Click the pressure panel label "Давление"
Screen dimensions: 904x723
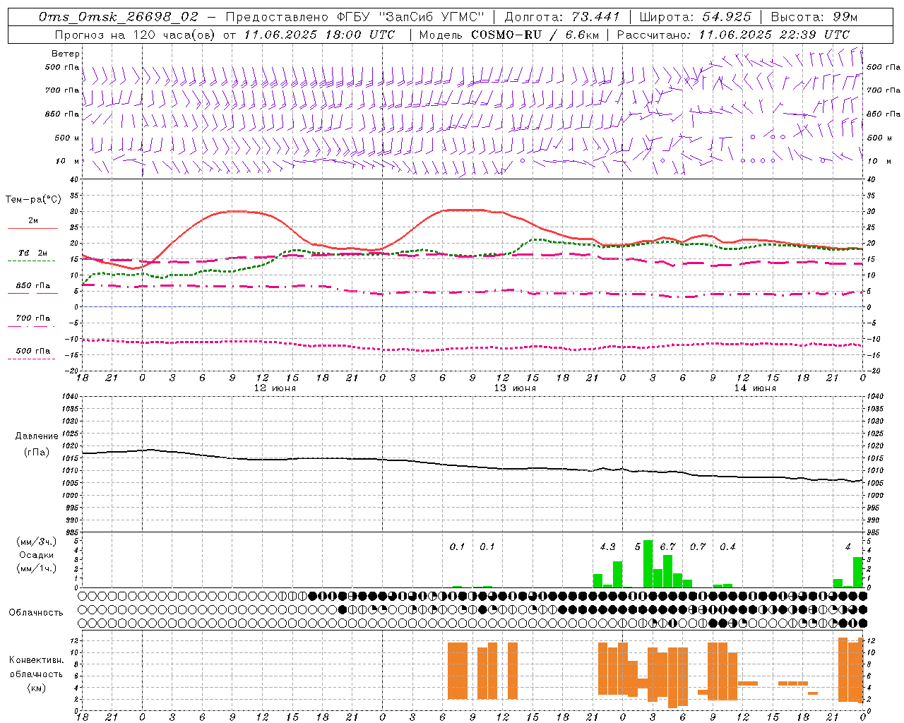tap(37, 436)
